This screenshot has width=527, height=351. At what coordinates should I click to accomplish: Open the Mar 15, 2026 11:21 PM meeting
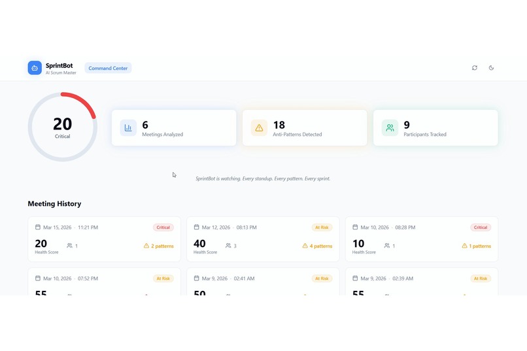pos(104,239)
